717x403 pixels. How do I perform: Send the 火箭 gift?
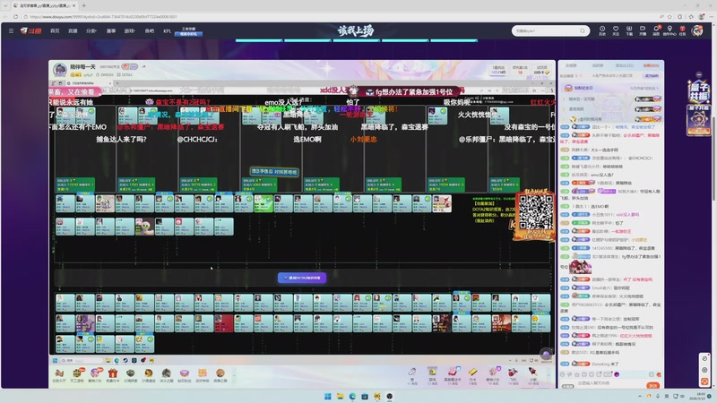[x=533, y=375]
